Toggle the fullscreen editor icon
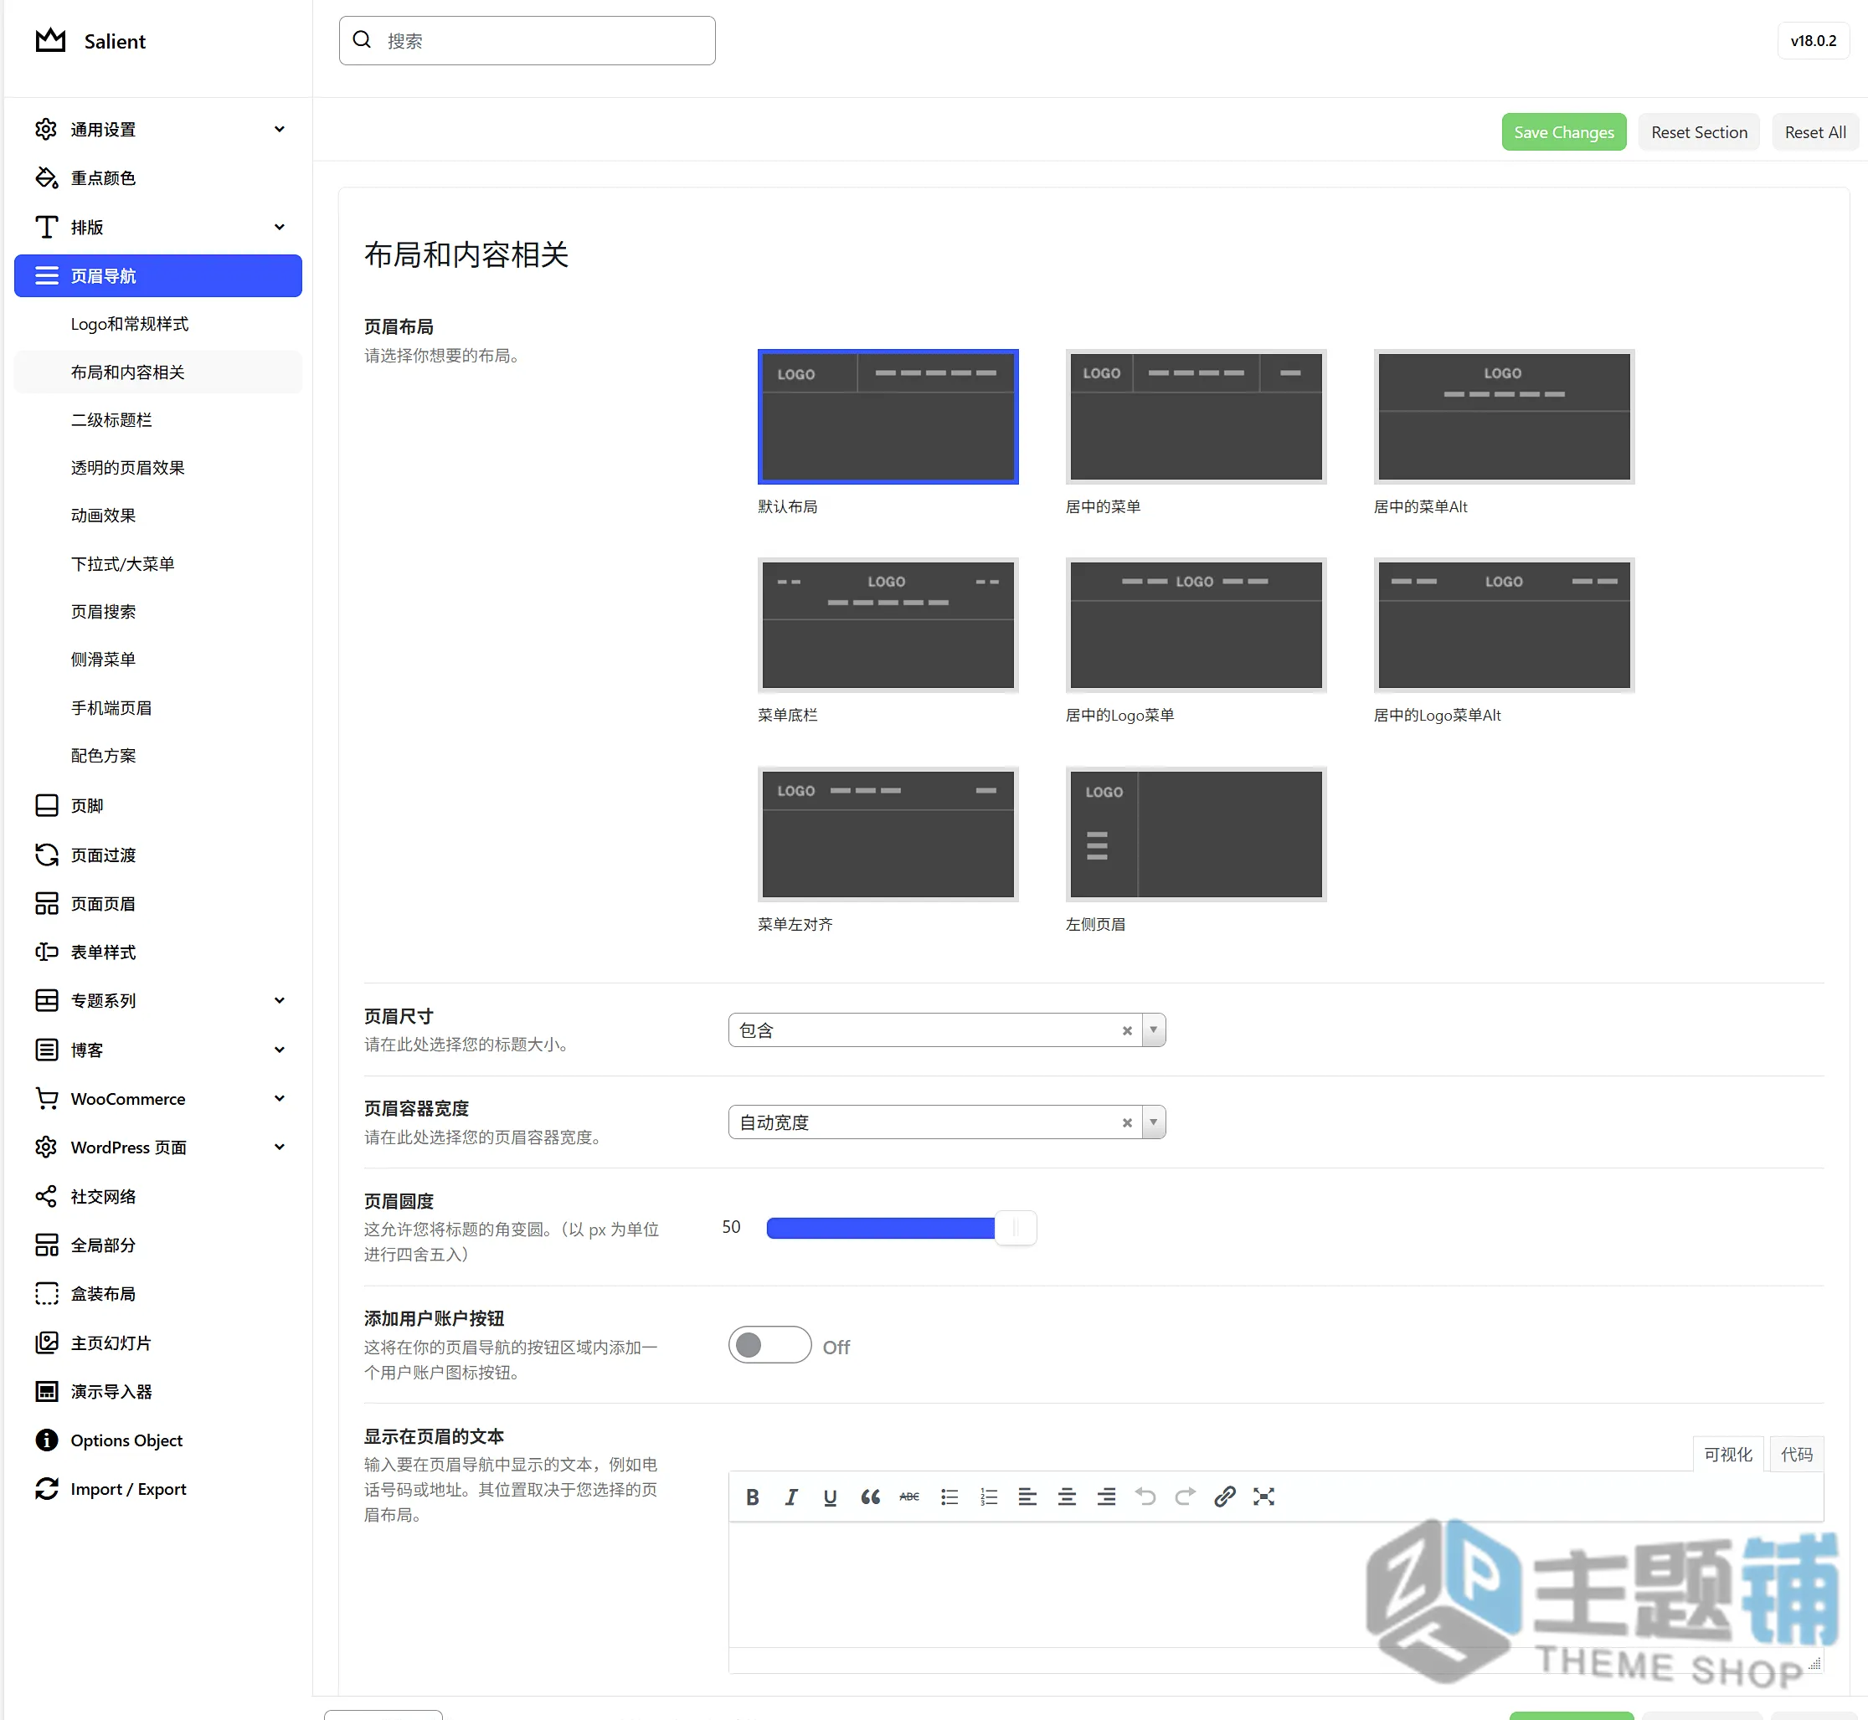Viewport: 1868px width, 1720px height. coord(1263,1497)
